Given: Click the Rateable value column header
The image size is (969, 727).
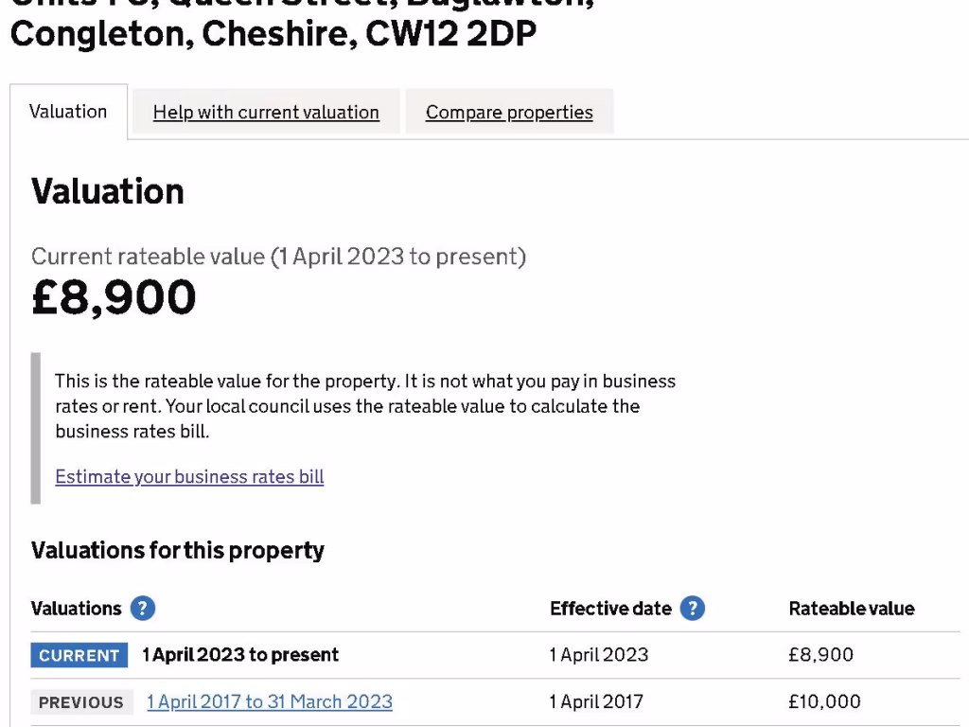Looking at the screenshot, I should [852, 609].
